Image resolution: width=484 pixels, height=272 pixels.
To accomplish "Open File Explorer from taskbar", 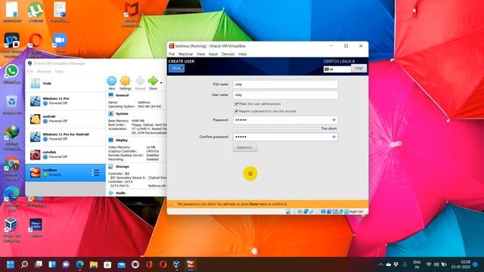I will coord(94,264).
